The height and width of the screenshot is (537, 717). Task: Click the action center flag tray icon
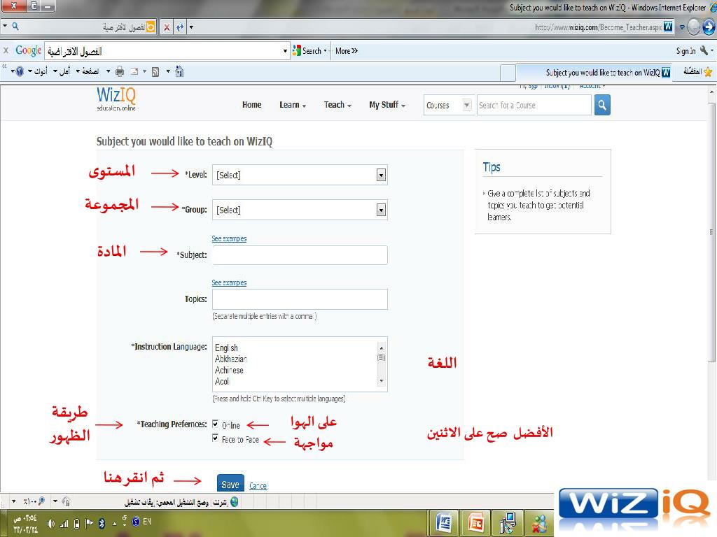pos(89,523)
